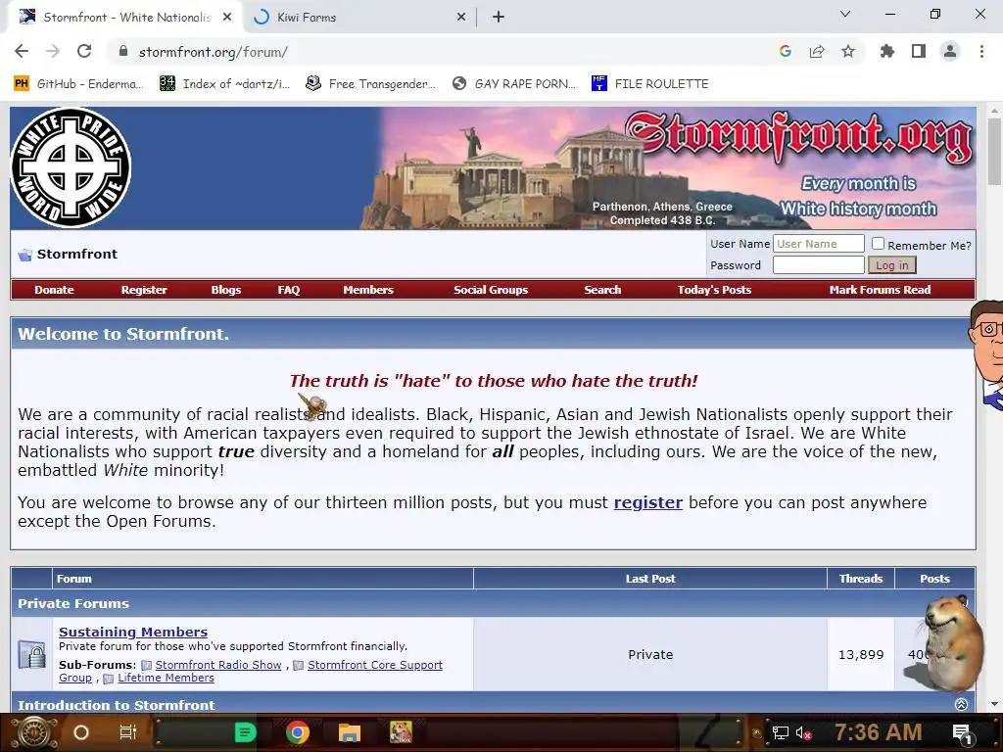
Task: Open the notification center icon
Action: (962, 733)
